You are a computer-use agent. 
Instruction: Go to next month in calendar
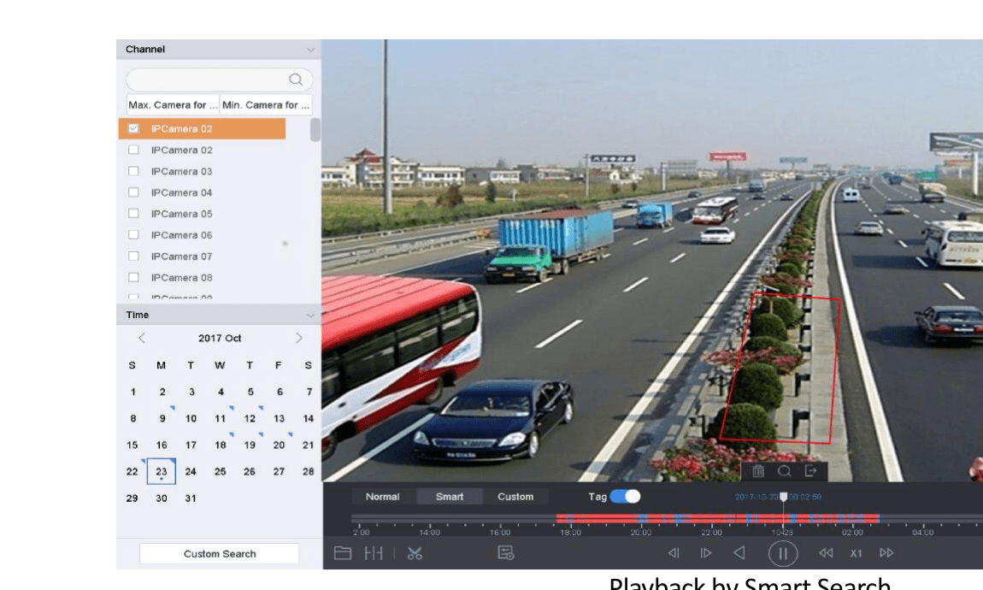[x=299, y=338]
